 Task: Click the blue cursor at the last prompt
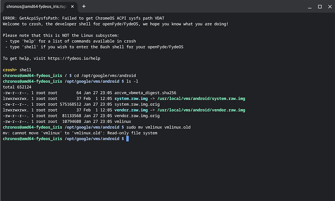127,139
